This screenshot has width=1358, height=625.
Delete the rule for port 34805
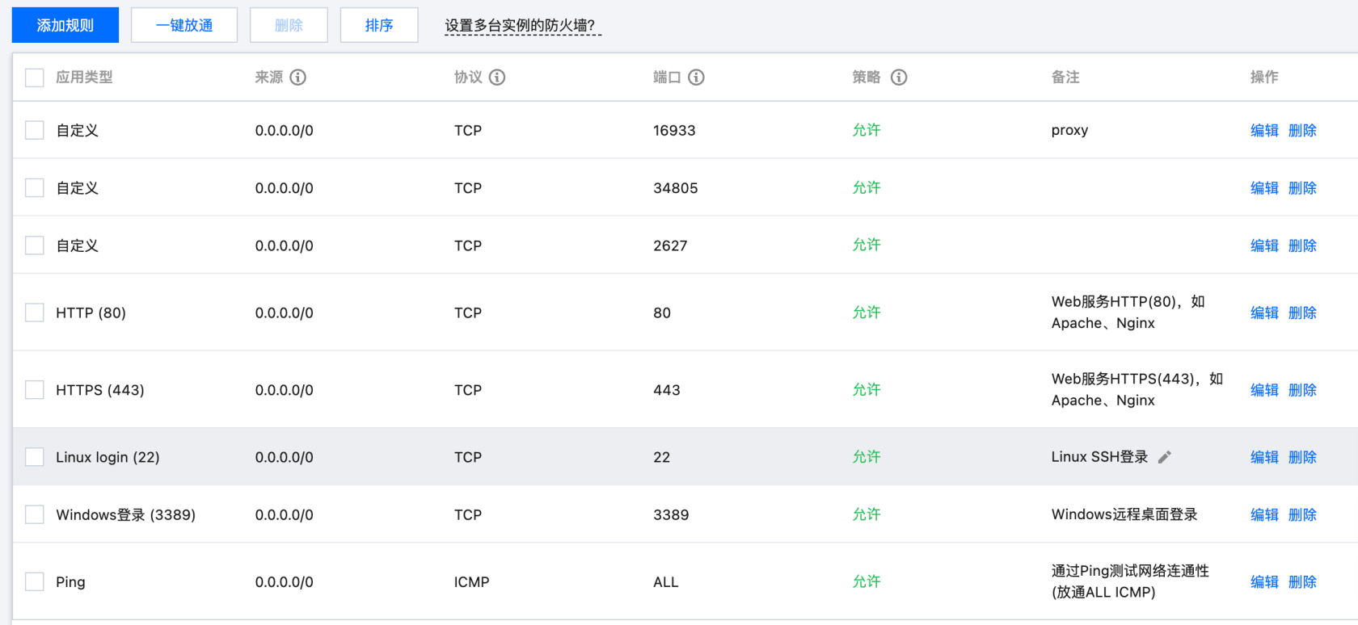pos(1302,188)
